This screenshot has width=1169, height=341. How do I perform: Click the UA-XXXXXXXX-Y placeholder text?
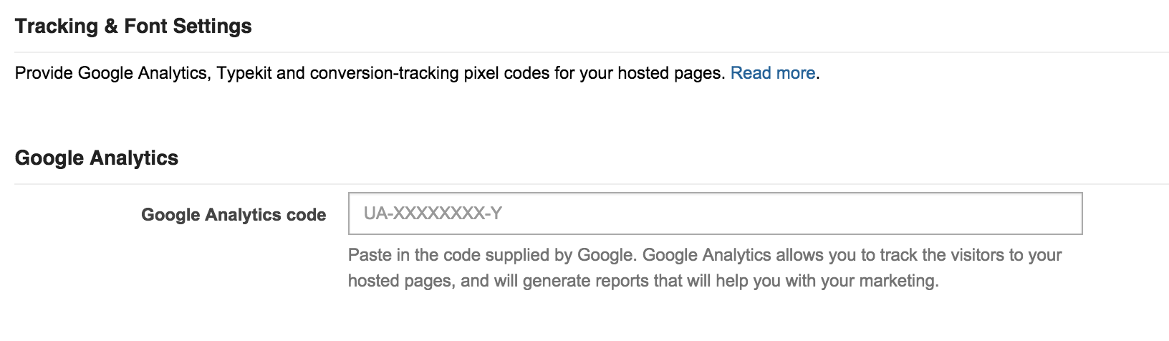click(x=433, y=213)
